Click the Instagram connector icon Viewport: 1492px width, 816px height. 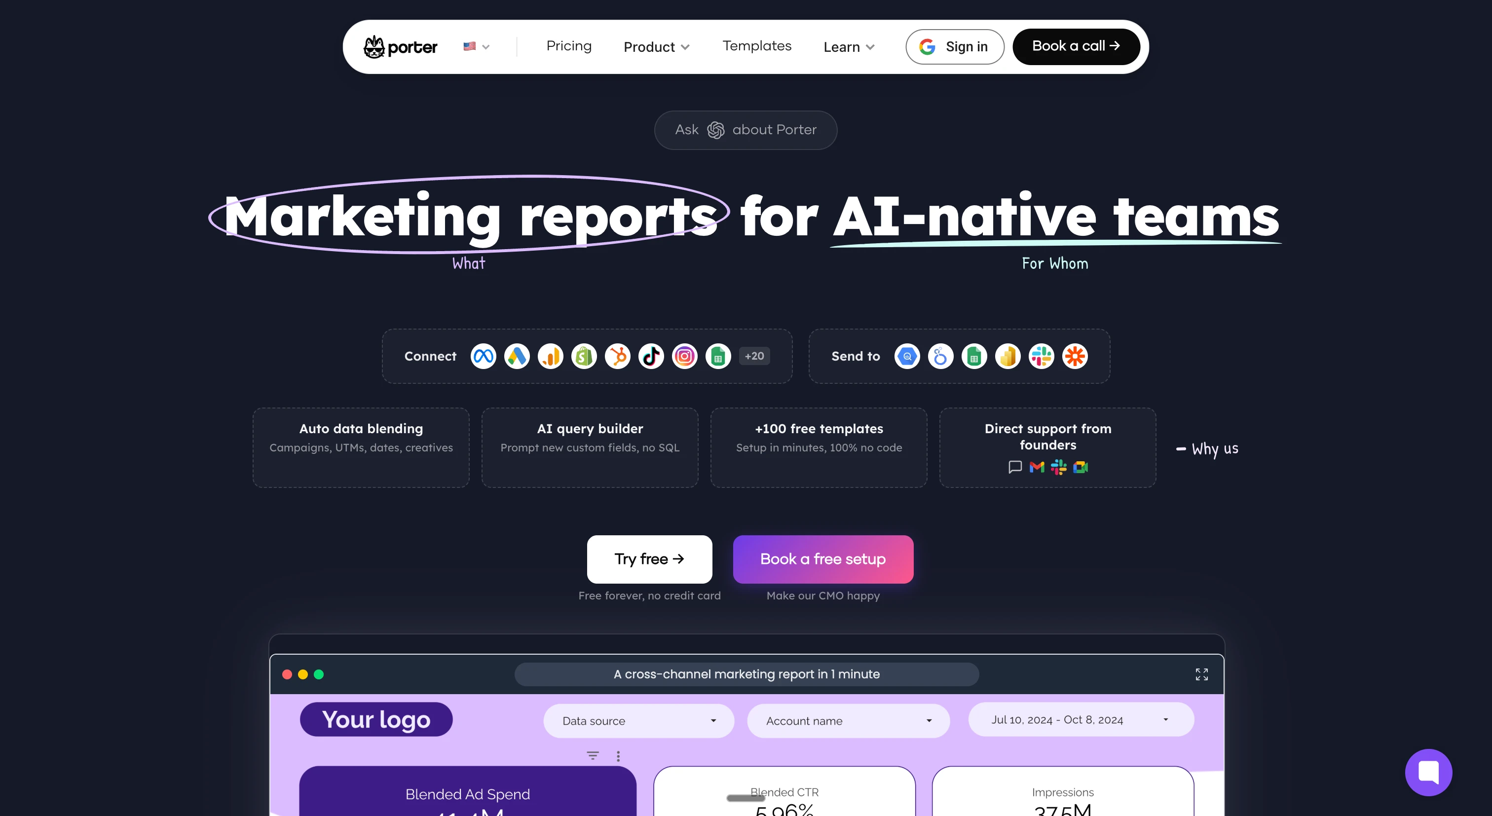click(x=685, y=356)
